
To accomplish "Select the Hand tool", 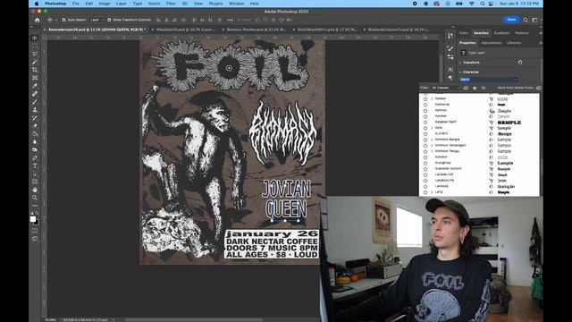I will 35,190.
